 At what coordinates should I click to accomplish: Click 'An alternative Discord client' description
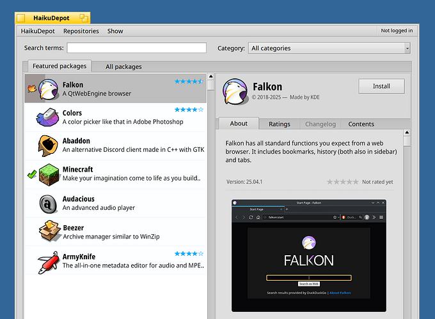(x=134, y=150)
